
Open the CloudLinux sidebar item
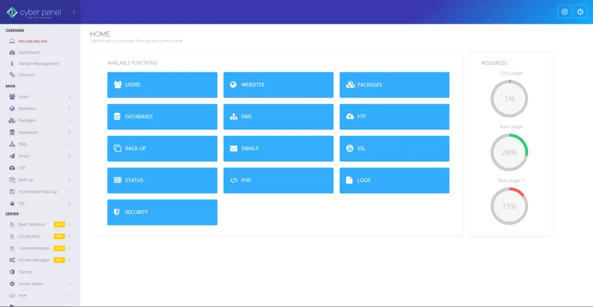coord(29,236)
